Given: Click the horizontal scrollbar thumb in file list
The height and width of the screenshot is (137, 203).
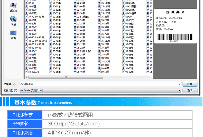Looking at the screenshot, I should coord(66,77).
